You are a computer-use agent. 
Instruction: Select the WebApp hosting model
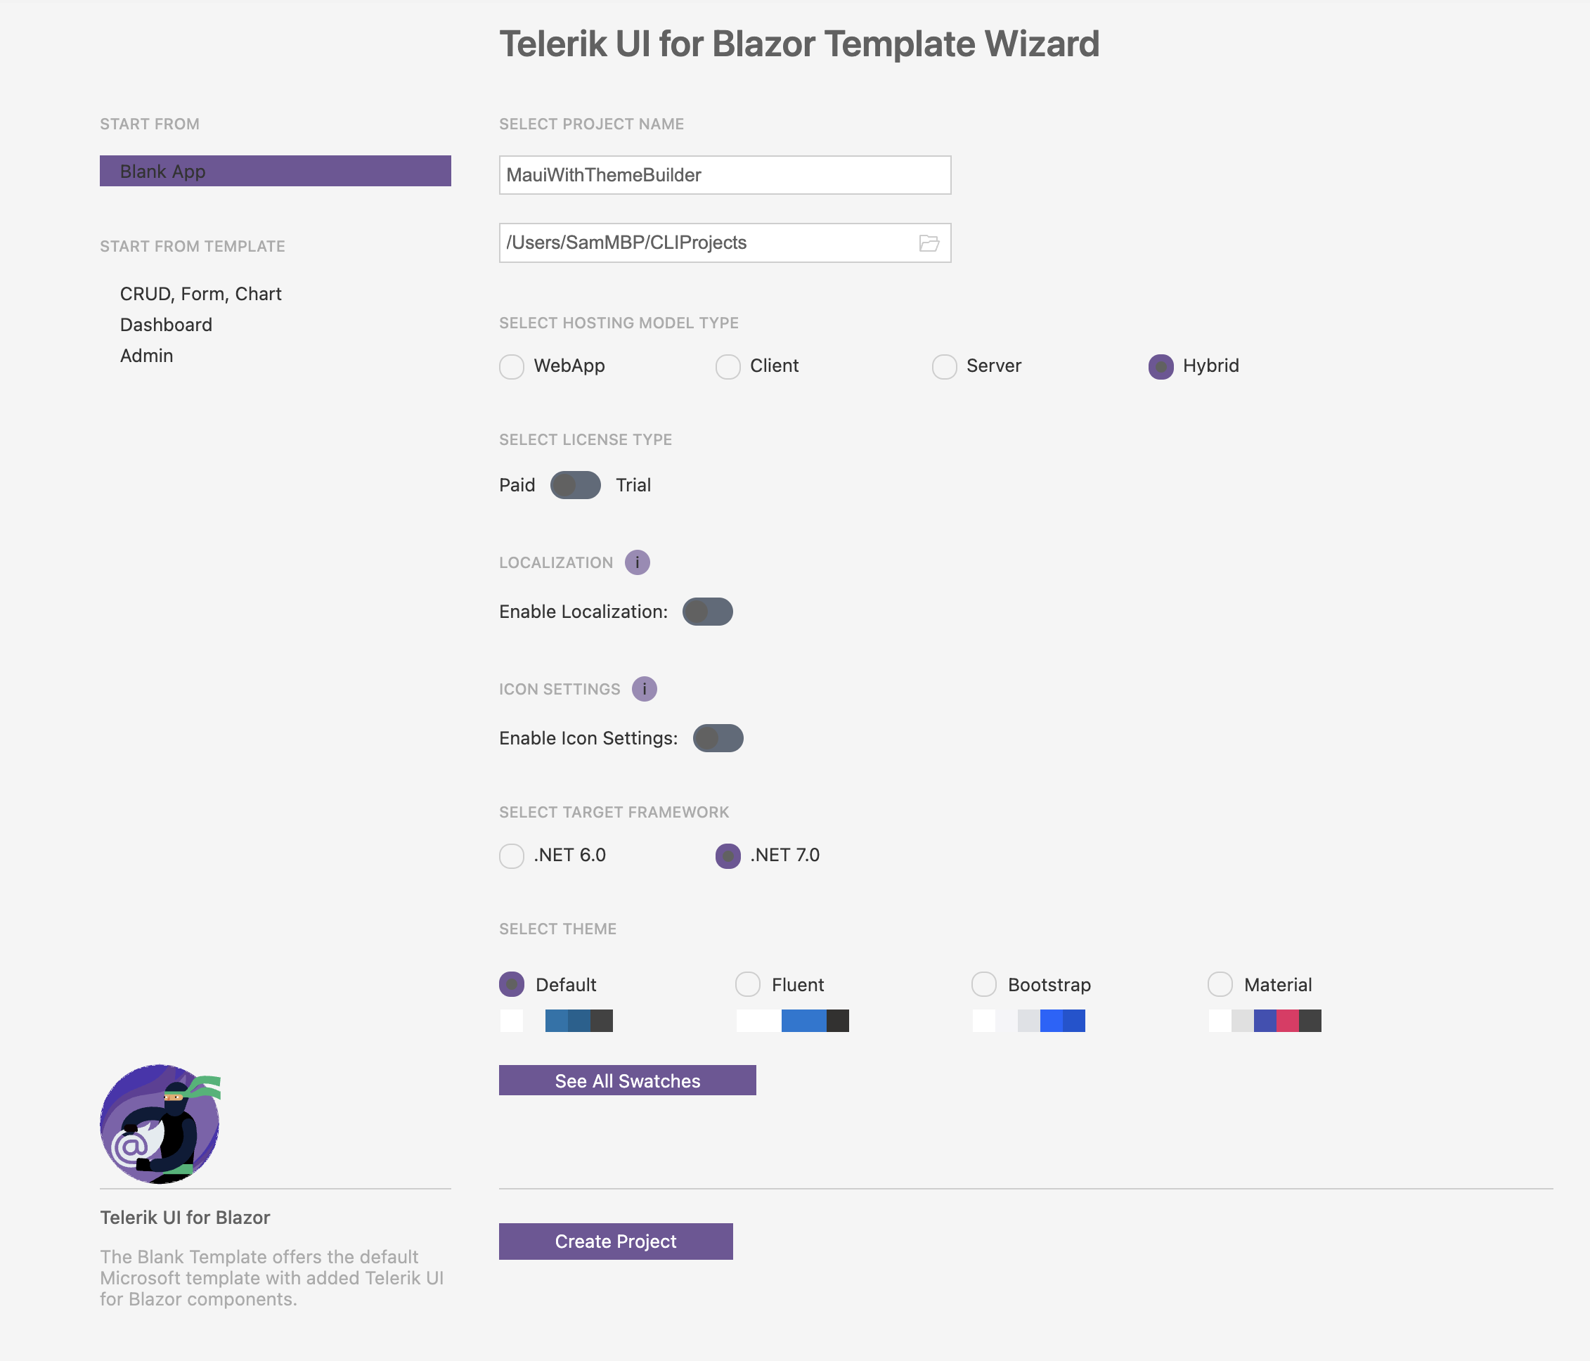512,367
